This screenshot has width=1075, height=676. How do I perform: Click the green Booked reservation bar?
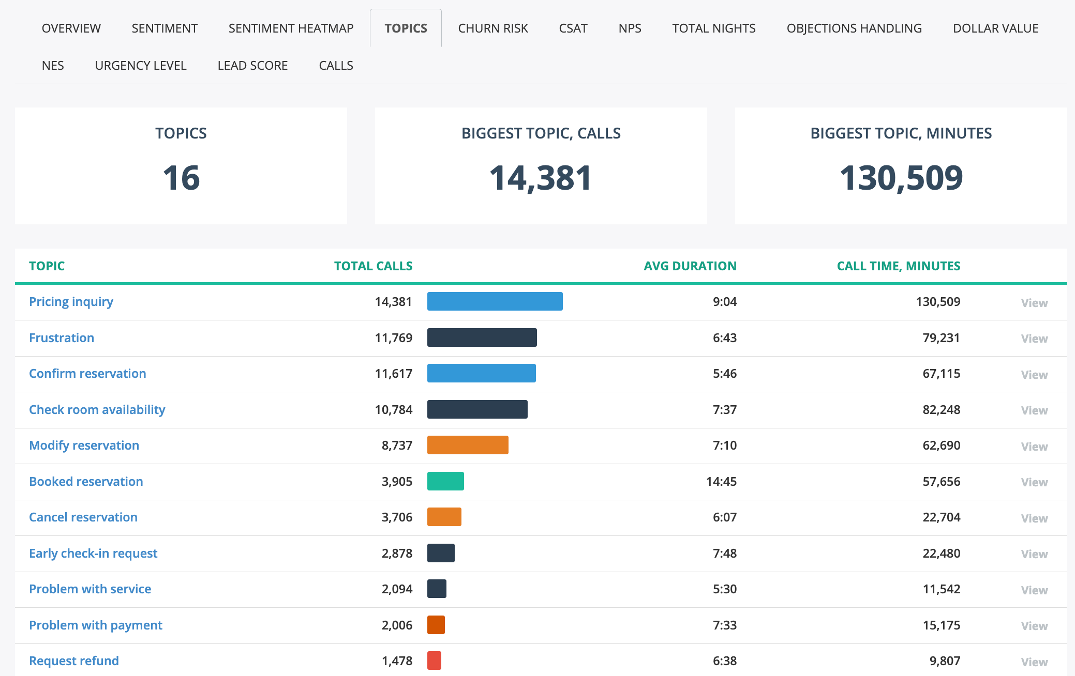(x=445, y=481)
